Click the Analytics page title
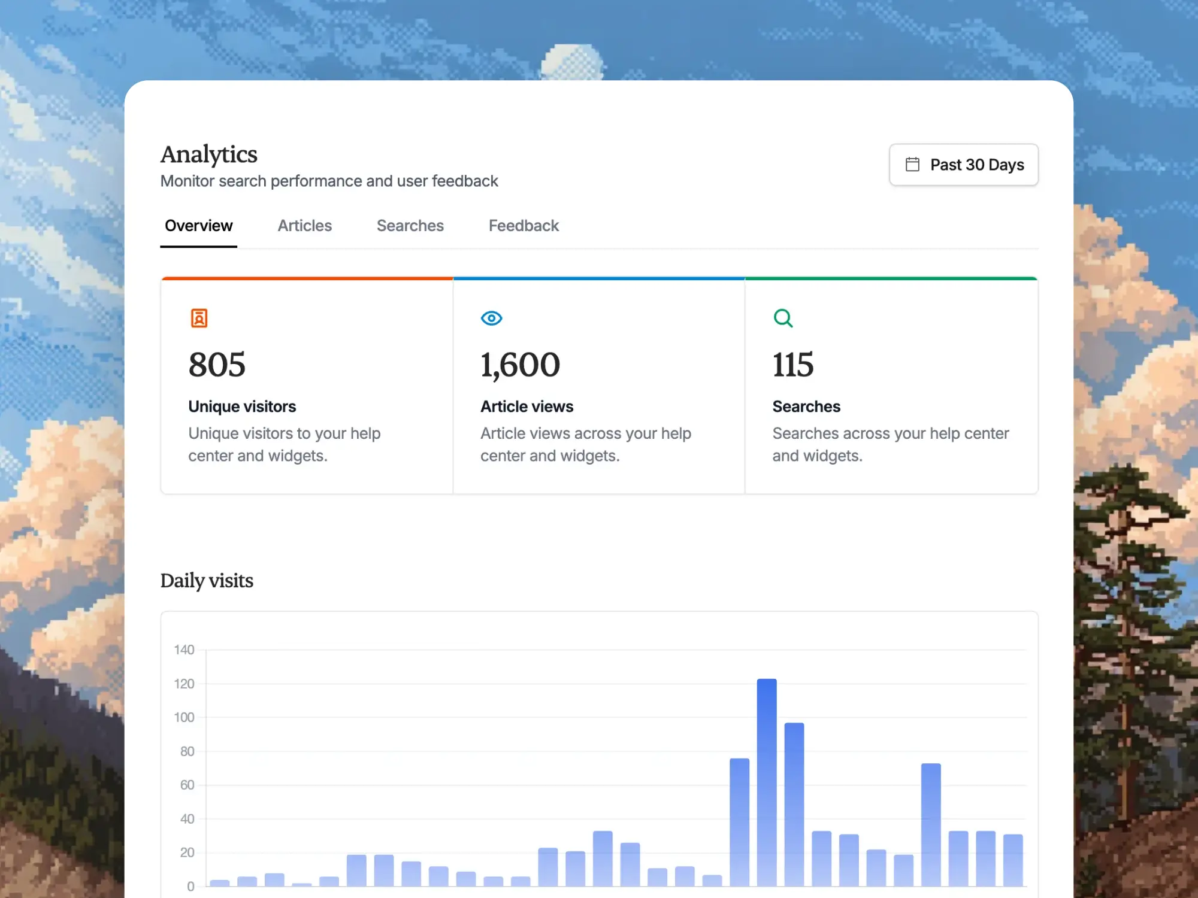 (x=208, y=154)
